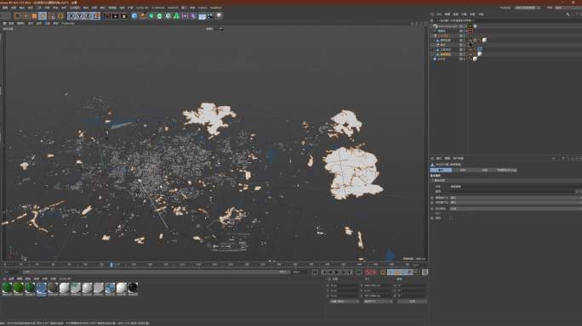This screenshot has height=326, width=582.
Task: Click the third green generator icon
Action: tap(168, 16)
